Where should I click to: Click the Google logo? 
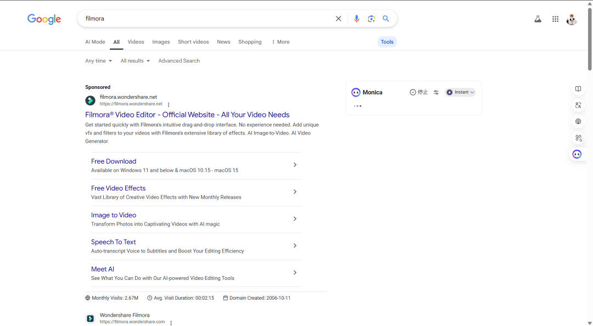[44, 19]
